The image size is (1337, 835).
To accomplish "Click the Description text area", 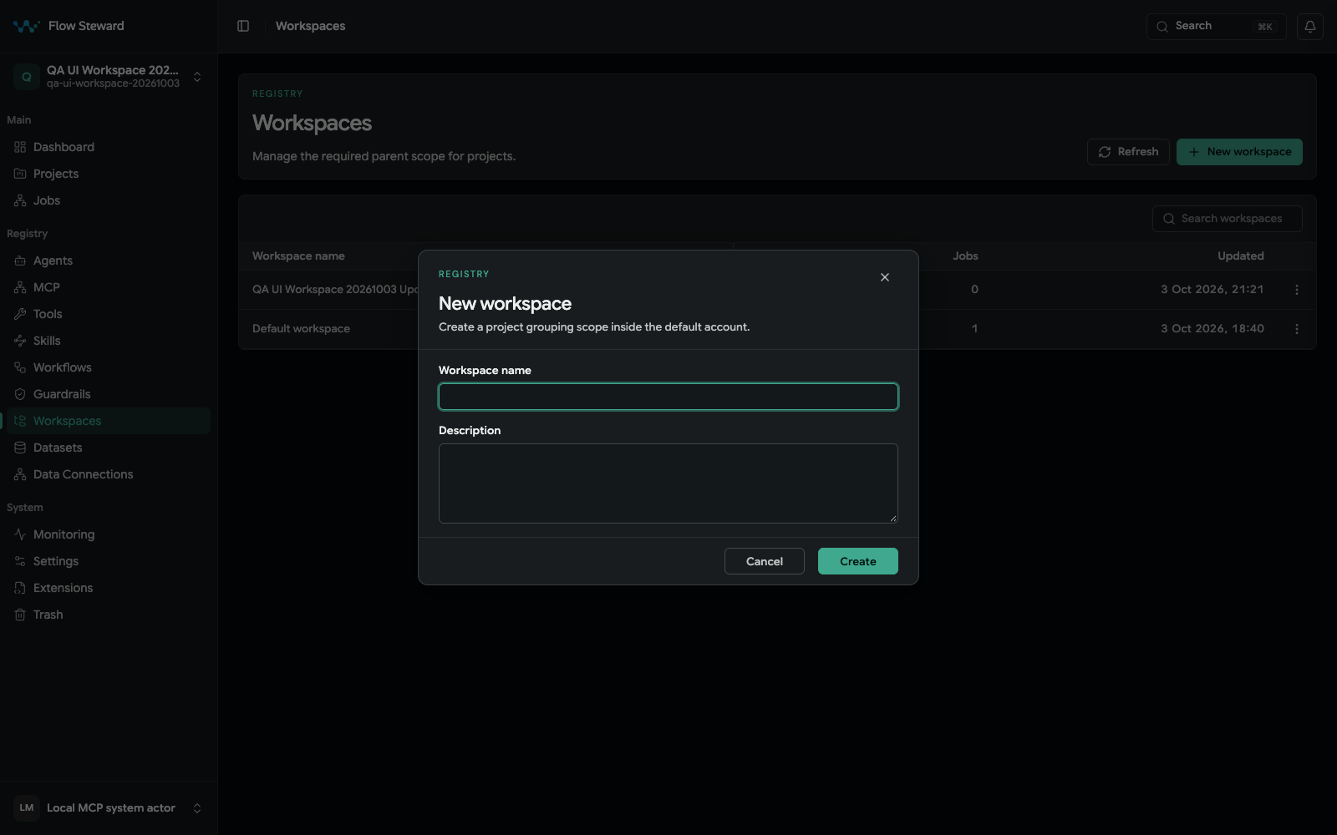I will click(x=668, y=483).
